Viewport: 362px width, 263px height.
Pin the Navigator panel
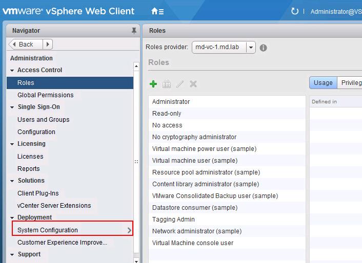point(134,31)
